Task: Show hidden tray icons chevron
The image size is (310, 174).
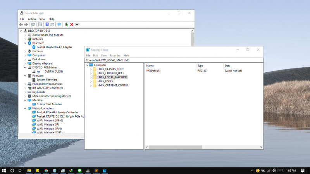Action: coord(252,171)
